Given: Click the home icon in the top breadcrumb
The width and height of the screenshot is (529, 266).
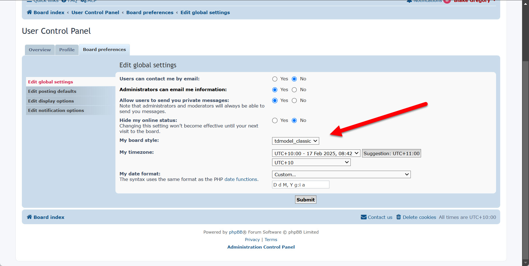Looking at the screenshot, I should coord(29,12).
